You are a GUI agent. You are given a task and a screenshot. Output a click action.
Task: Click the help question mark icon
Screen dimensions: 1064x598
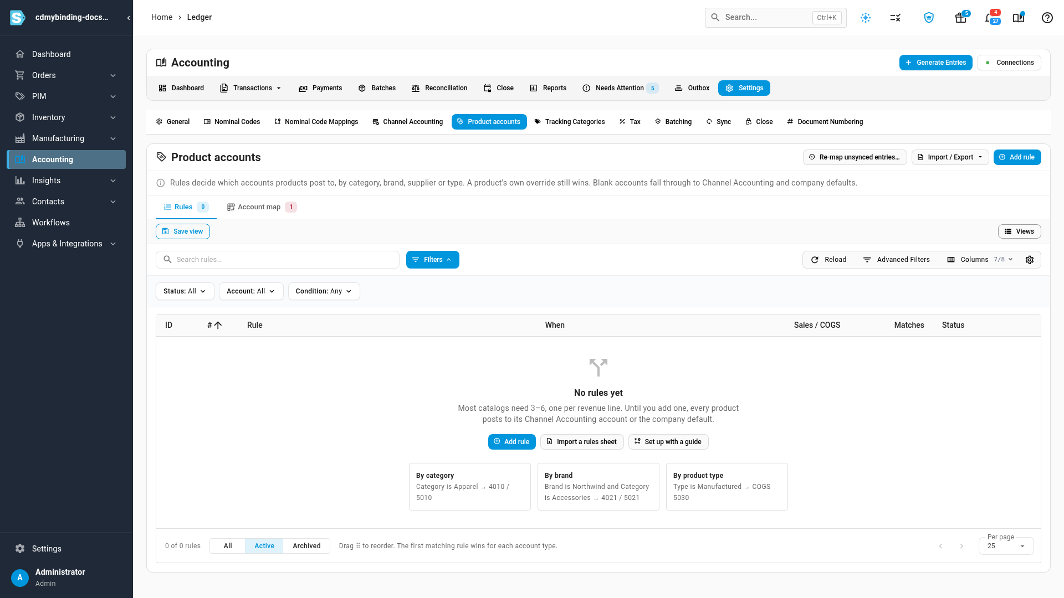click(1047, 18)
